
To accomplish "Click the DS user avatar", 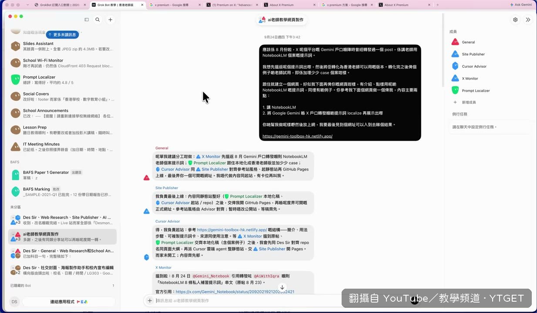I will [14, 302].
